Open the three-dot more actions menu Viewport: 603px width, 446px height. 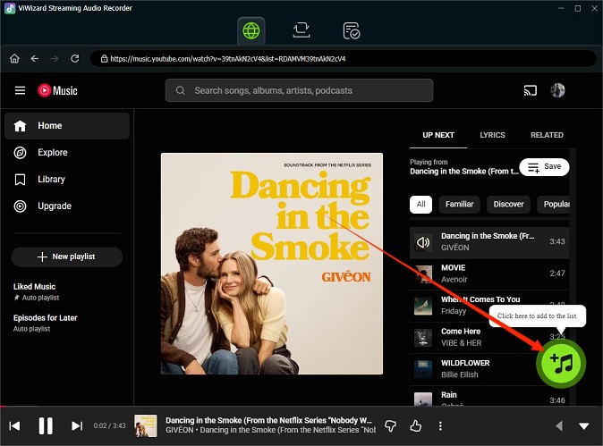pos(440,425)
